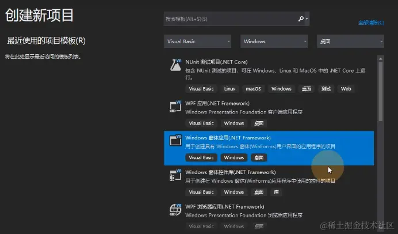
Task: Click the Visual Basic tag under WPF 应用
Action: pyautogui.click(x=201, y=123)
